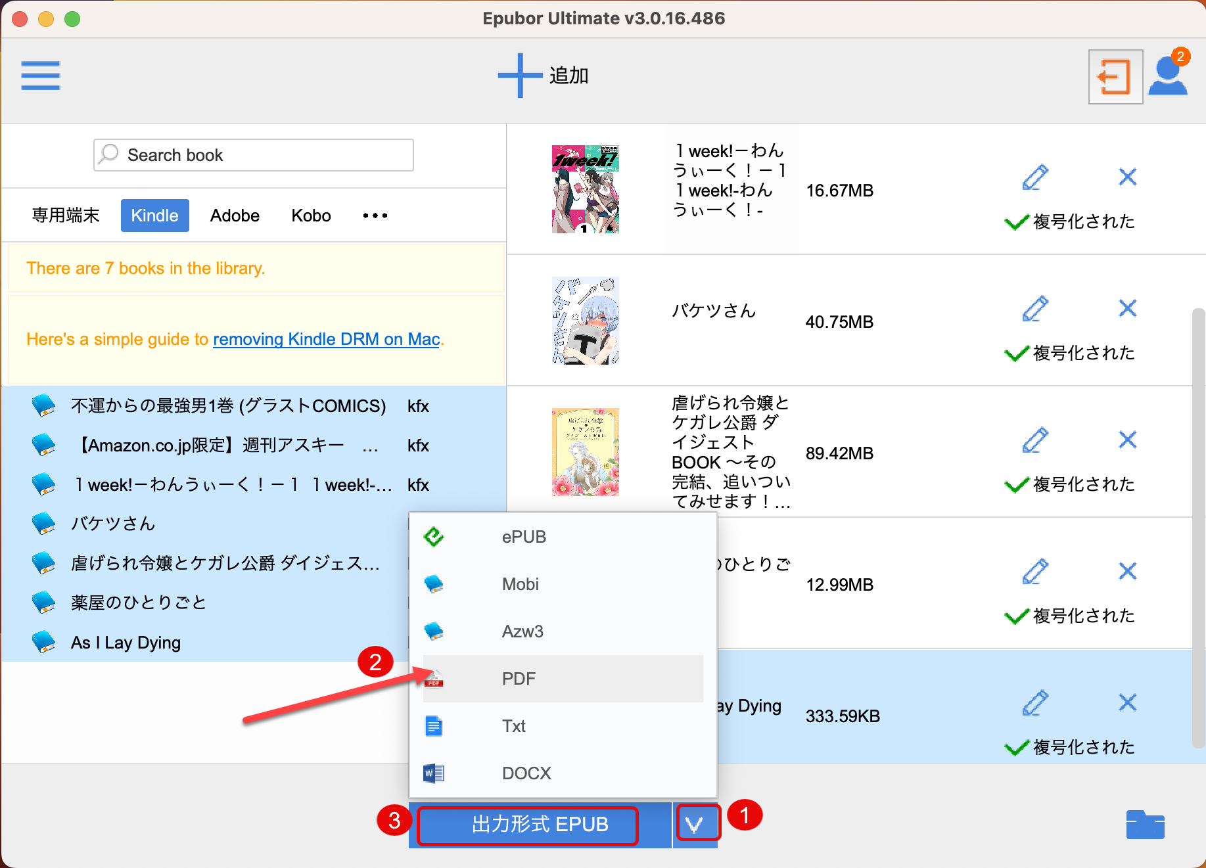The width and height of the screenshot is (1206, 868).
Task: Choose PDF output format
Action: click(563, 679)
